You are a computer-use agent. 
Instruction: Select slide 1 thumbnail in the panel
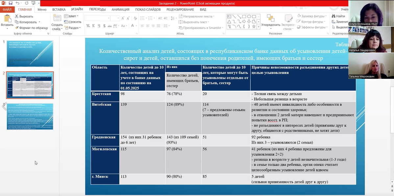click(x=30, y=54)
